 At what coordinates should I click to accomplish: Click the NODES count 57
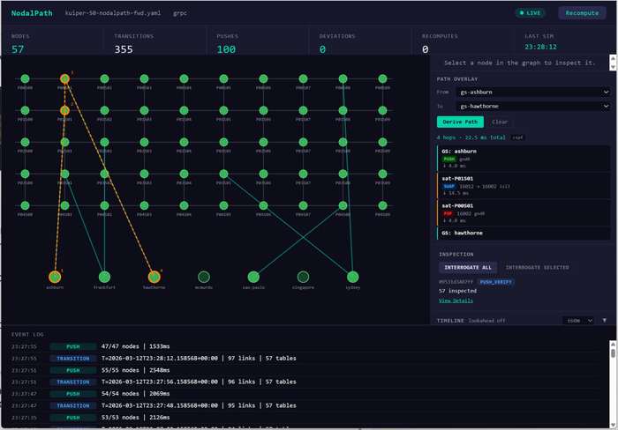[18, 49]
